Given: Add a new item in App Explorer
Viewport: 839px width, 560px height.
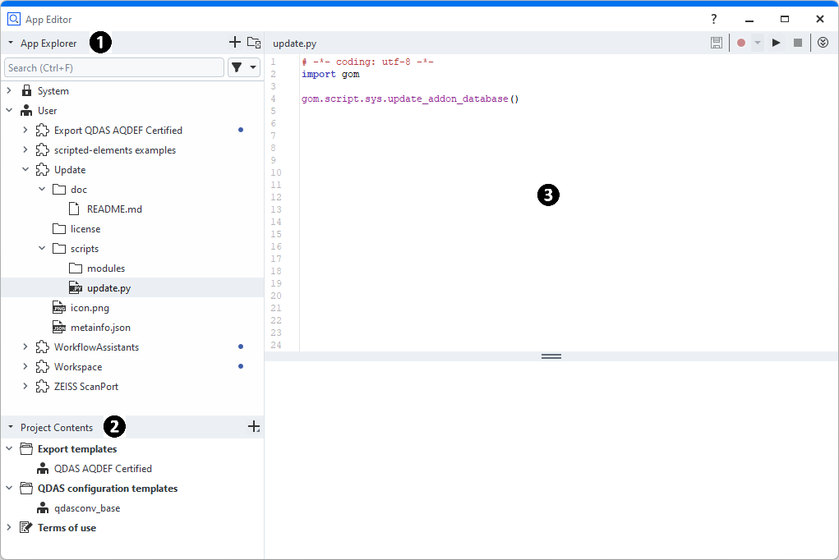Looking at the screenshot, I should point(234,43).
